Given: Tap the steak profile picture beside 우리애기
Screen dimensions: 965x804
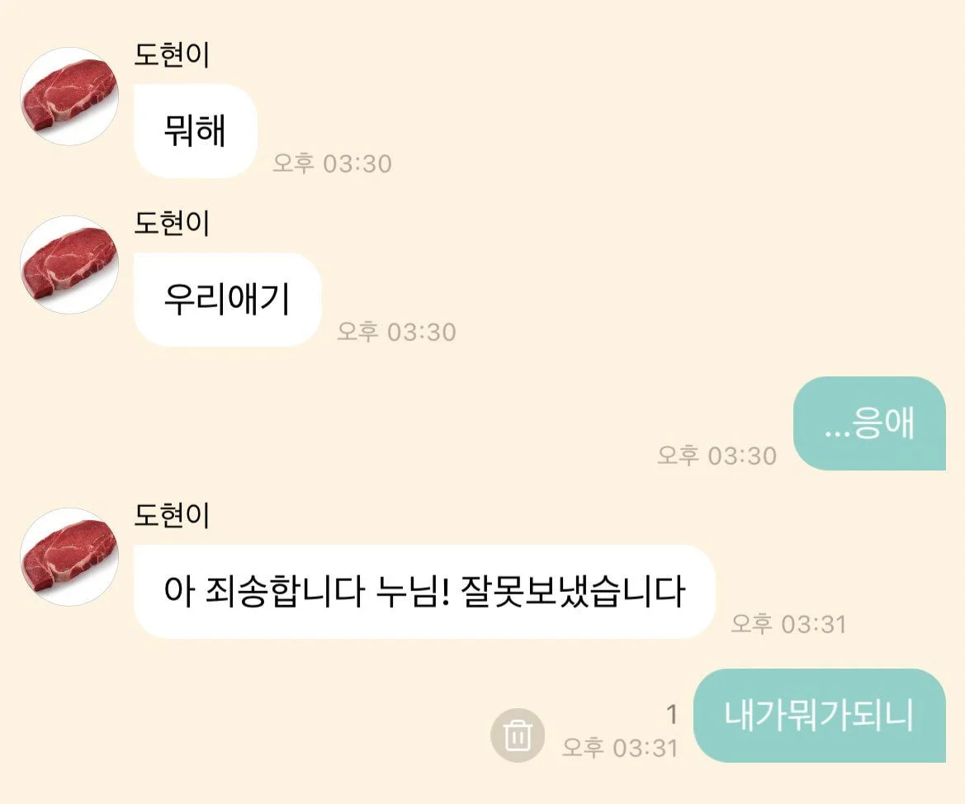Looking at the screenshot, I should coord(69,265).
